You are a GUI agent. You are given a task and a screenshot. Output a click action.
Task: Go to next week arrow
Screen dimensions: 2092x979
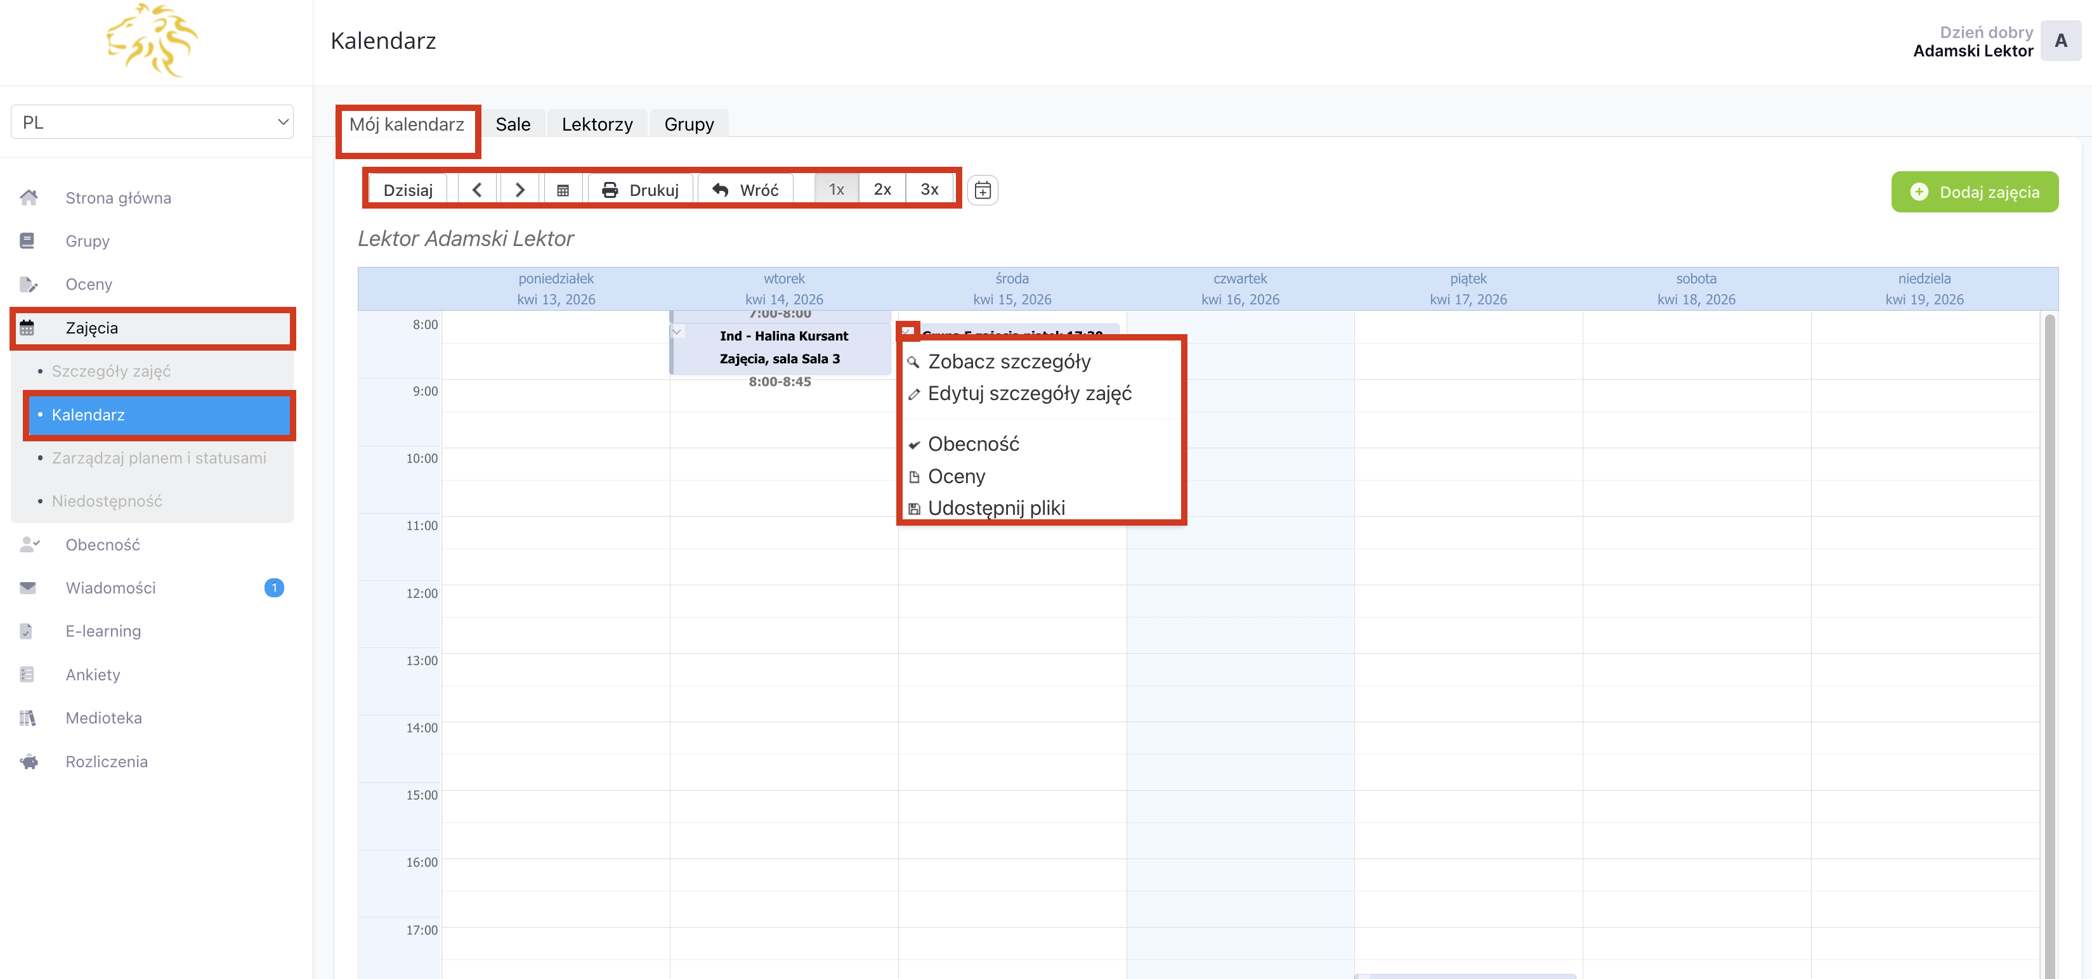tap(520, 190)
